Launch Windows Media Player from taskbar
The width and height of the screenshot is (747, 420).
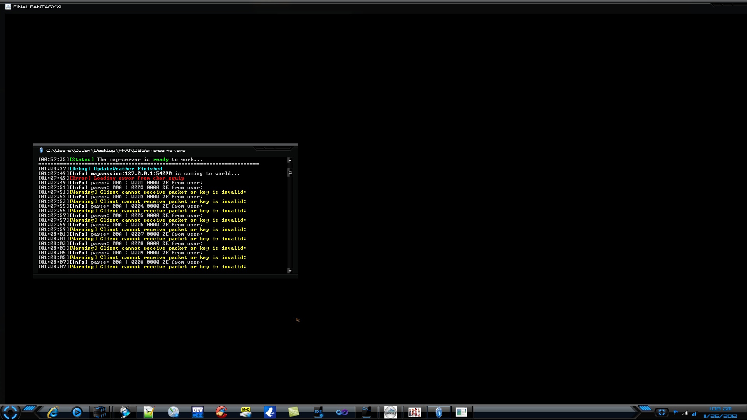77,412
